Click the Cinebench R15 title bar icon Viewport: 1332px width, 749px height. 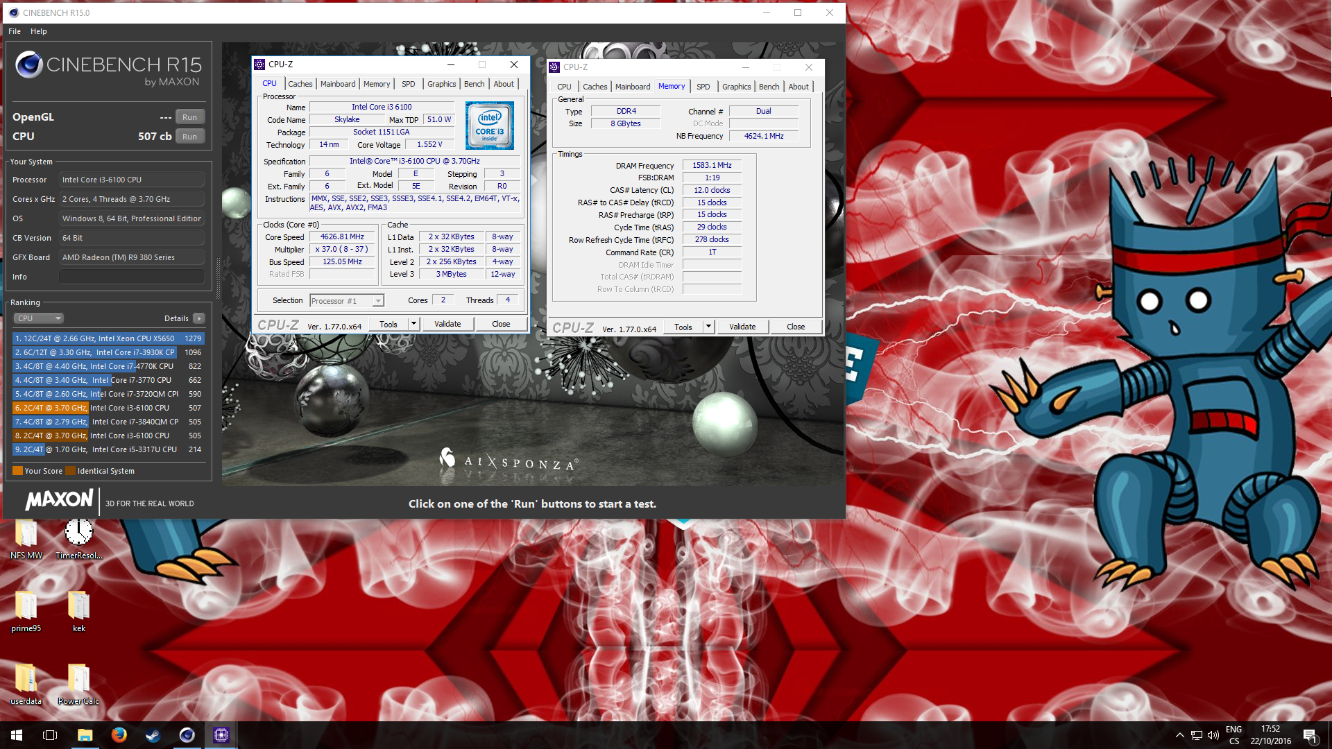14,12
